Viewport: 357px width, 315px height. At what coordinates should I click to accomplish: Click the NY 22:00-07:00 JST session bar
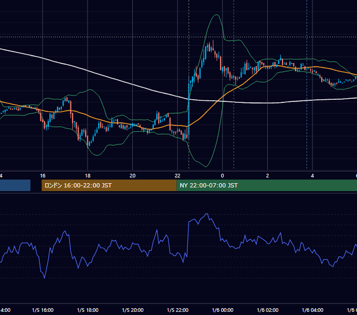coord(267,185)
